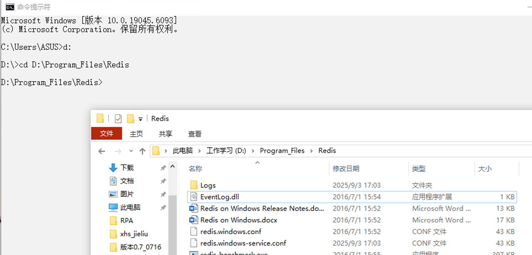Open 图片 in the navigation pane
Viewport: 532px width, 255px height.
tap(127, 194)
